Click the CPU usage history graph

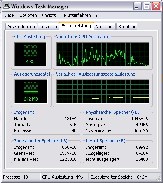tap(103, 54)
